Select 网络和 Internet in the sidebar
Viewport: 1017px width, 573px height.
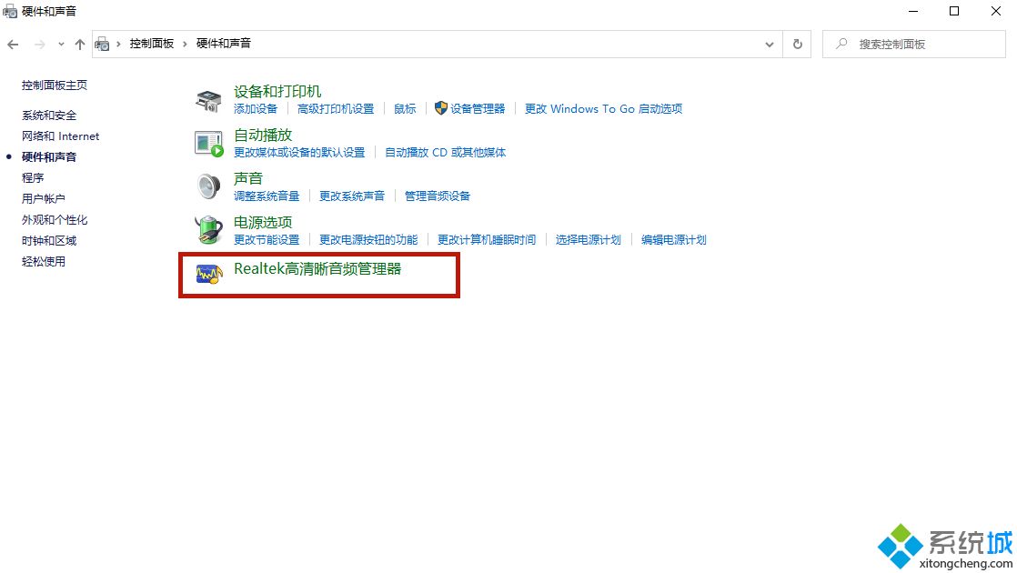[x=60, y=136]
